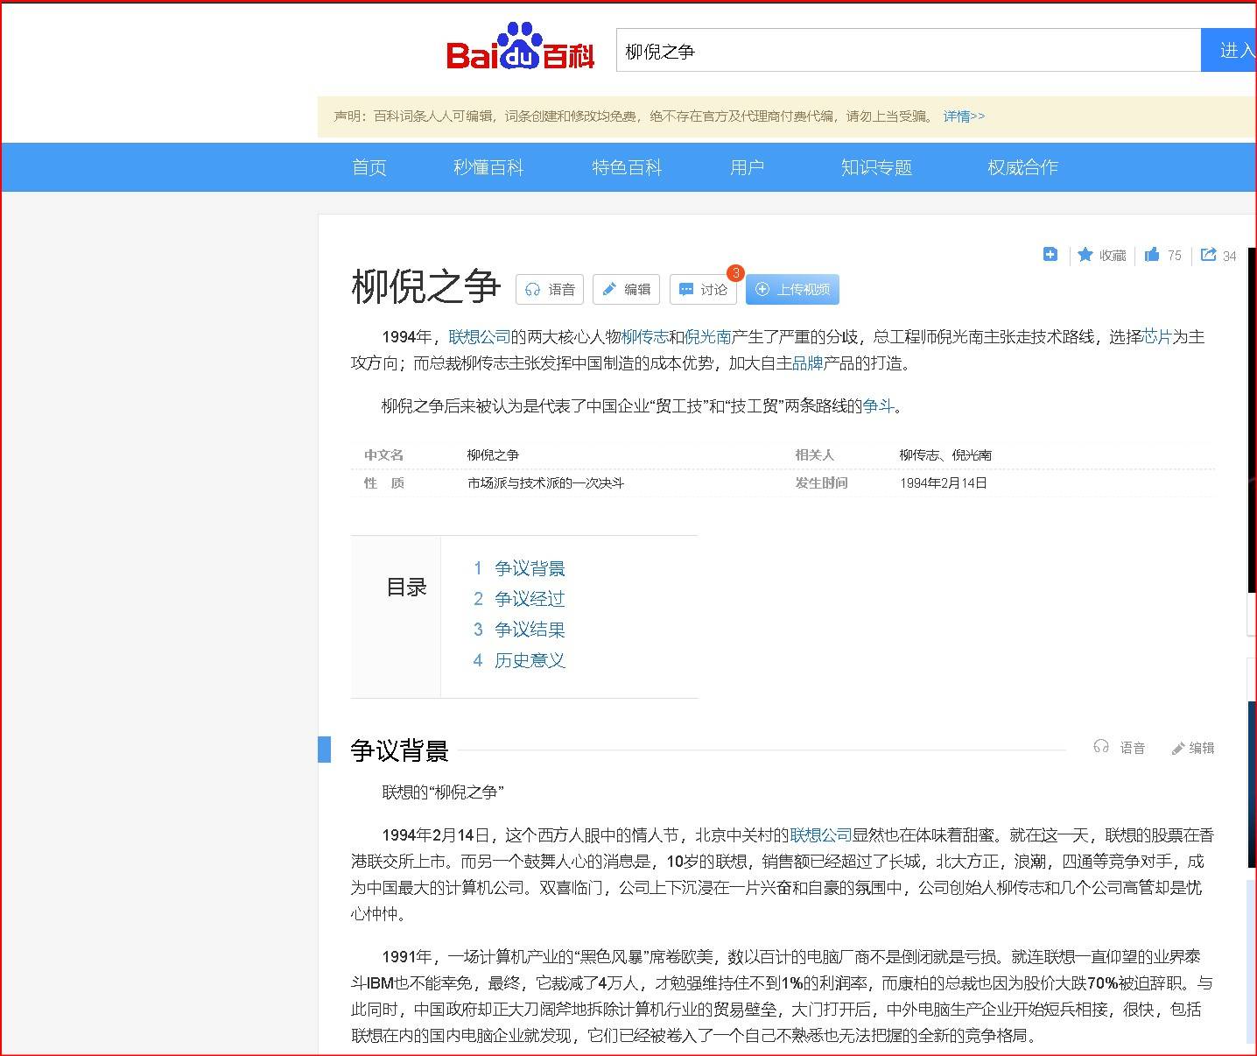Click the search box containing 柳倪之争
This screenshot has width=1257, height=1056.
(909, 51)
